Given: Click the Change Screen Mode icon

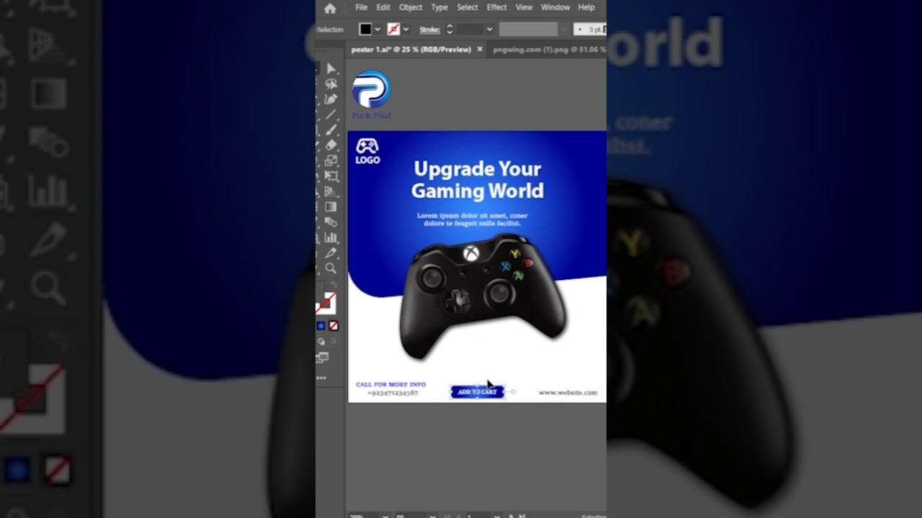Looking at the screenshot, I should click(322, 358).
